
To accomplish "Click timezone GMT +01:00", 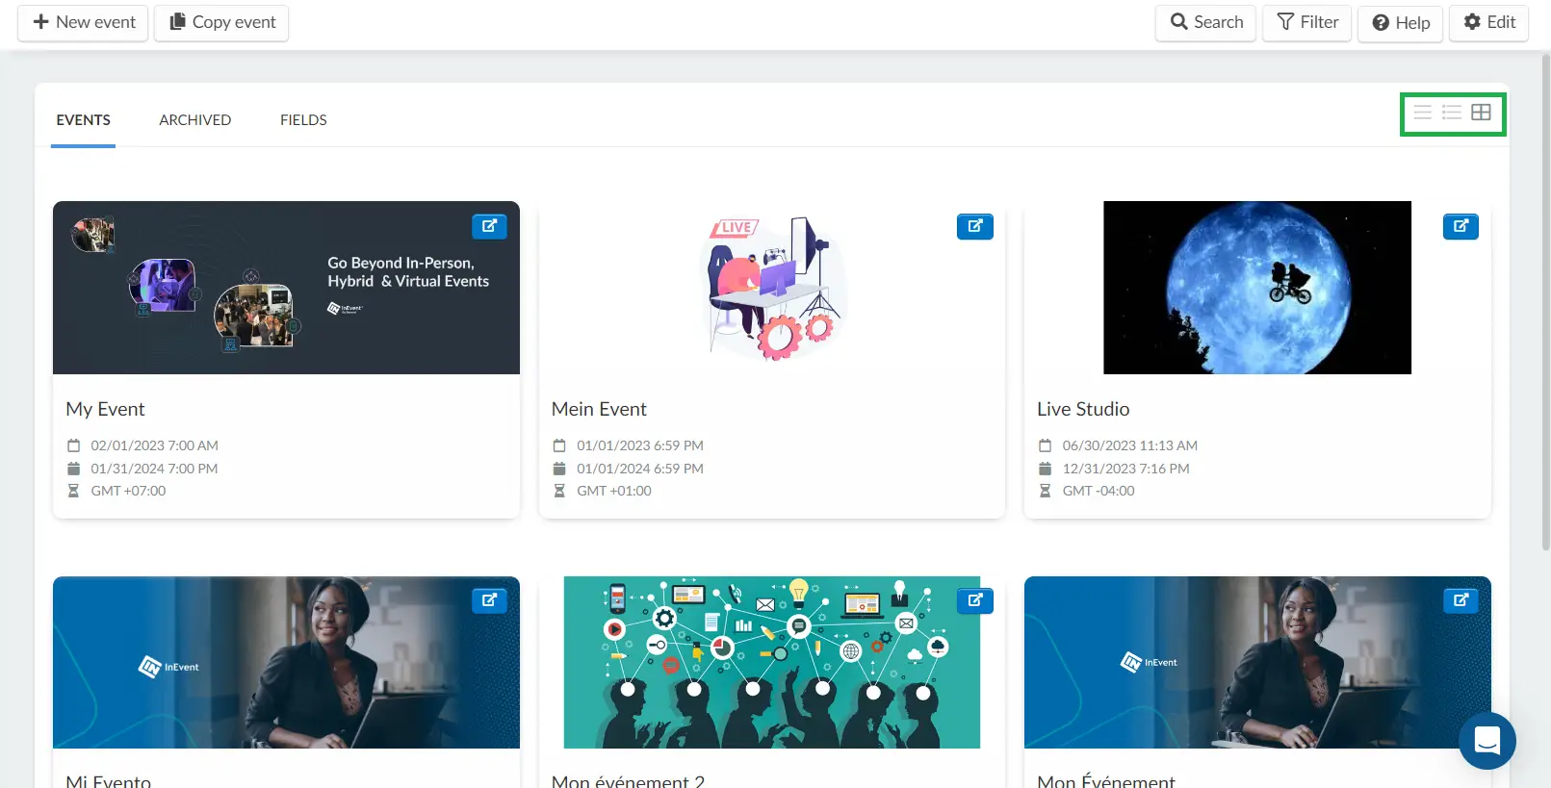I will click(614, 491).
